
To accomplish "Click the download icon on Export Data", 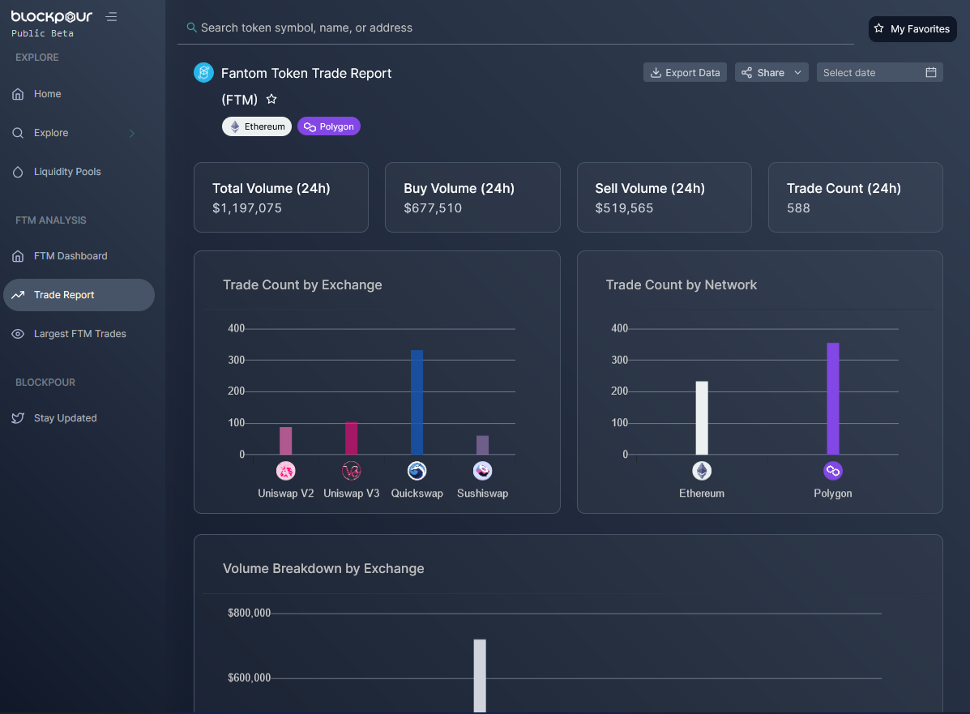I will point(656,72).
